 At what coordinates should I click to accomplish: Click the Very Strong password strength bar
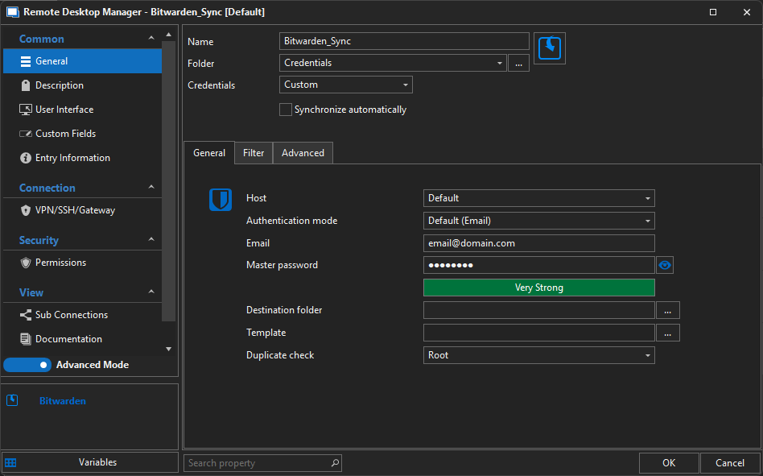538,288
